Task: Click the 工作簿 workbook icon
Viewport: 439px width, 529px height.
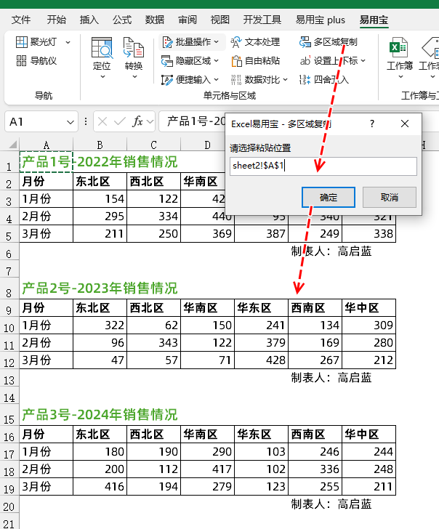Action: click(x=399, y=47)
